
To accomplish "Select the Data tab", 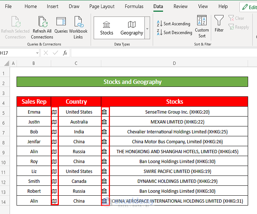I will (158, 6).
